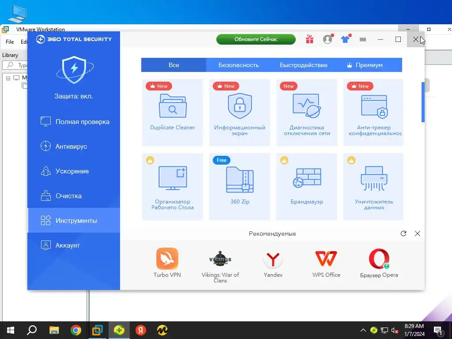Open the Duplicate Cleaner tool
Image resolution: width=452 pixels, height=339 pixels.
[173, 113]
